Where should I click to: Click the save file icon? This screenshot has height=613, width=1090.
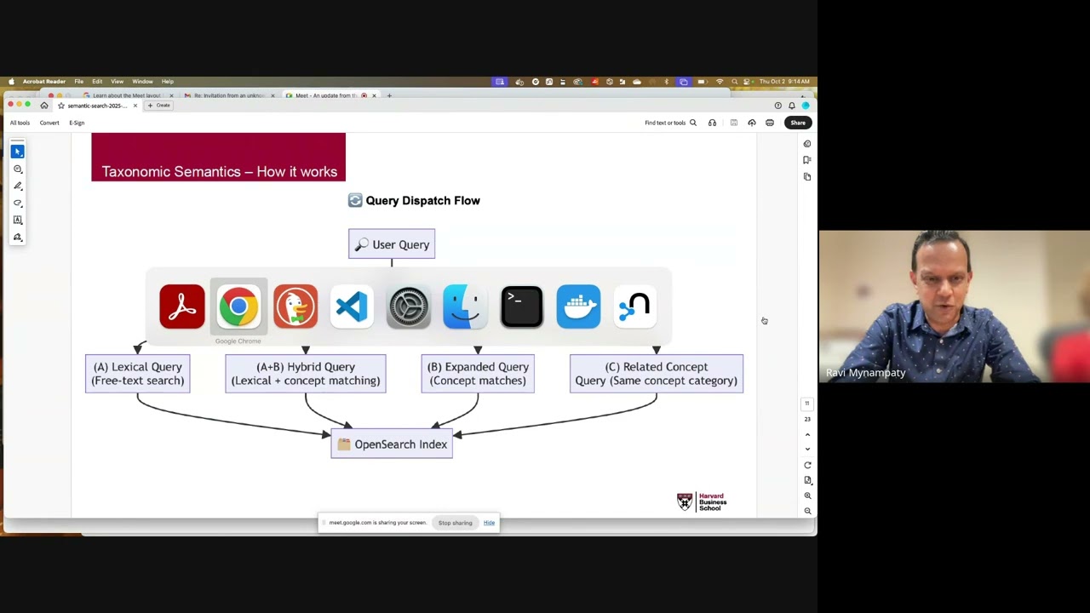[x=733, y=123]
